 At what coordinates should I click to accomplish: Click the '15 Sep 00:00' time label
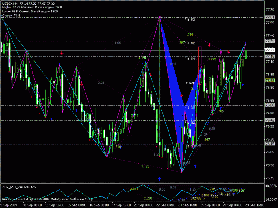click(x=77, y=205)
